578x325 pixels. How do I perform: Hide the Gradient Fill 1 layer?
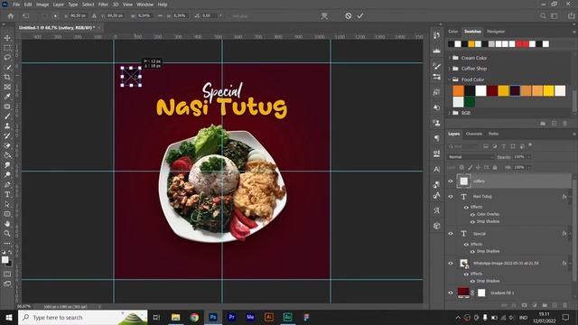[x=451, y=292]
